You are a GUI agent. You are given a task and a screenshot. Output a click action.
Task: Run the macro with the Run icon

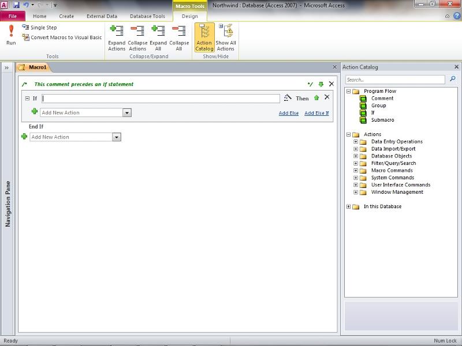pyautogui.click(x=11, y=35)
